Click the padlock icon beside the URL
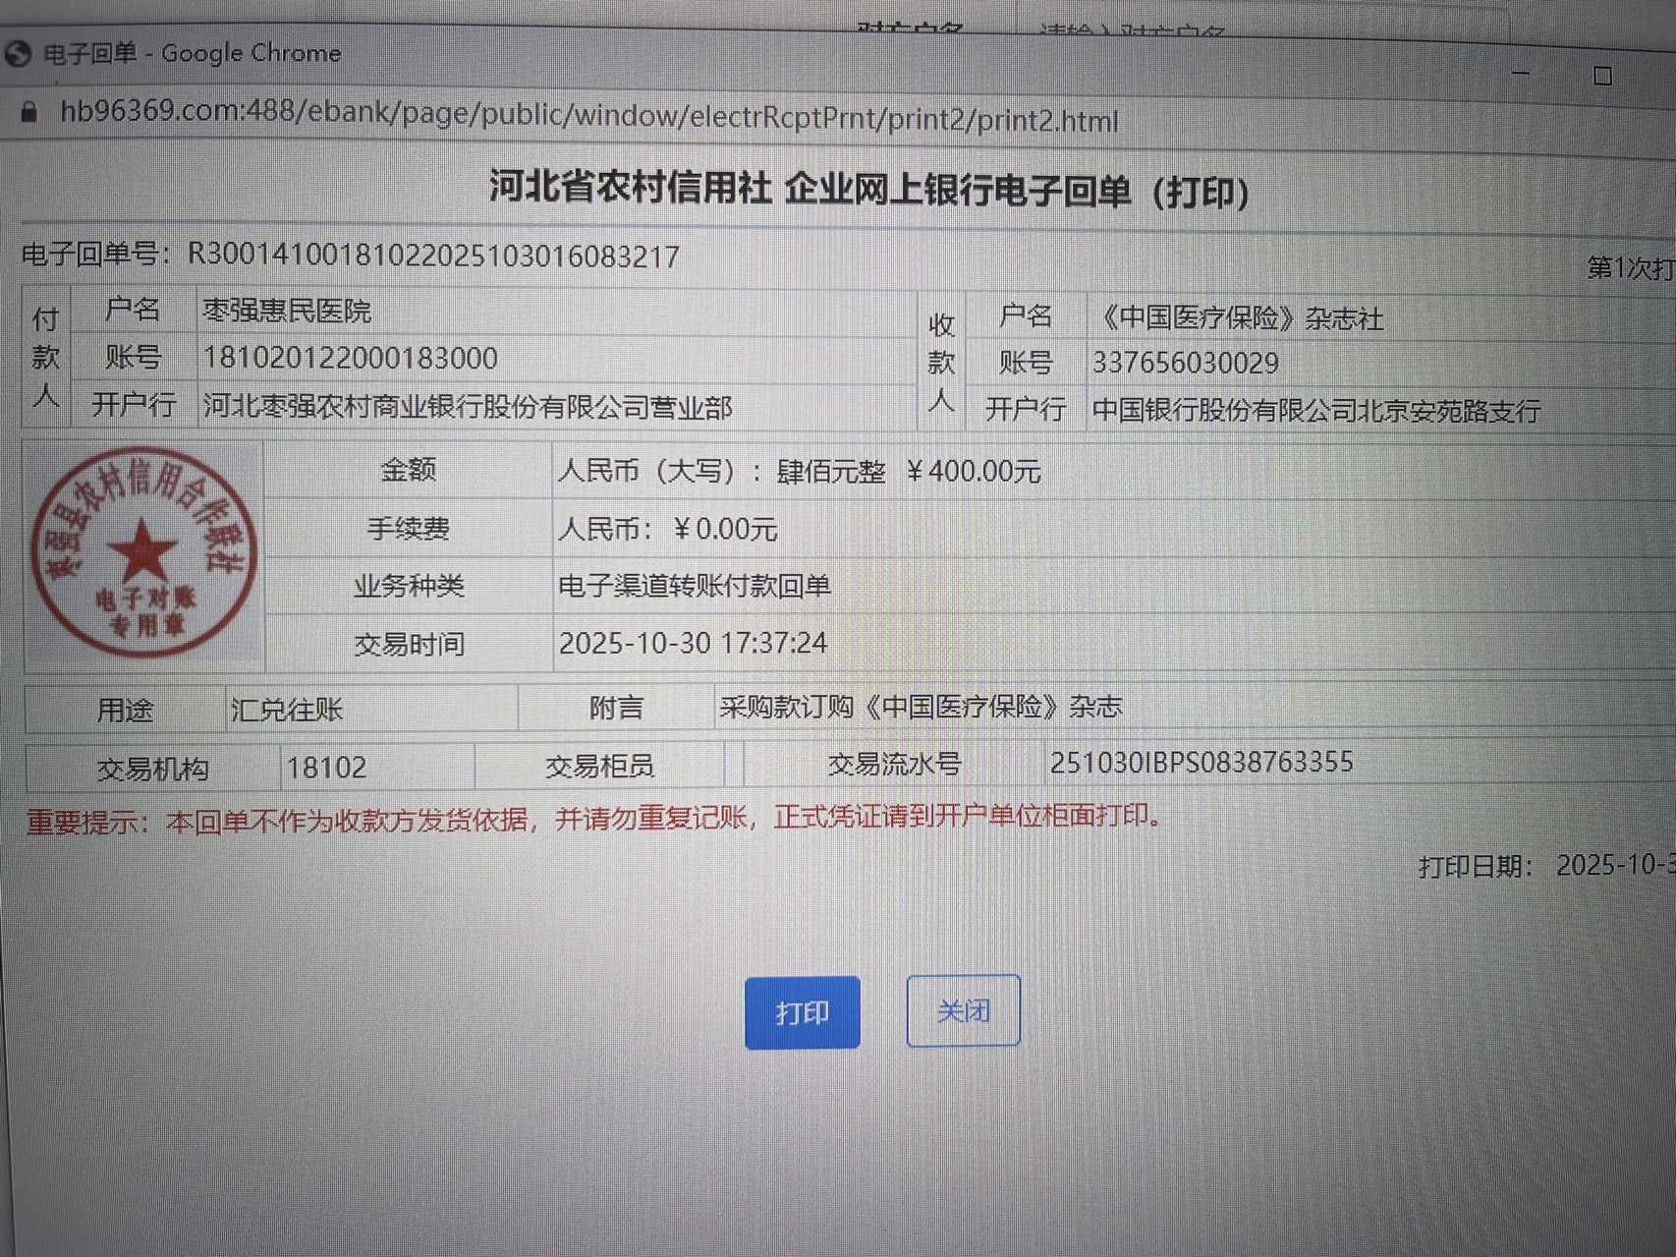The width and height of the screenshot is (1676, 1257). point(29,112)
